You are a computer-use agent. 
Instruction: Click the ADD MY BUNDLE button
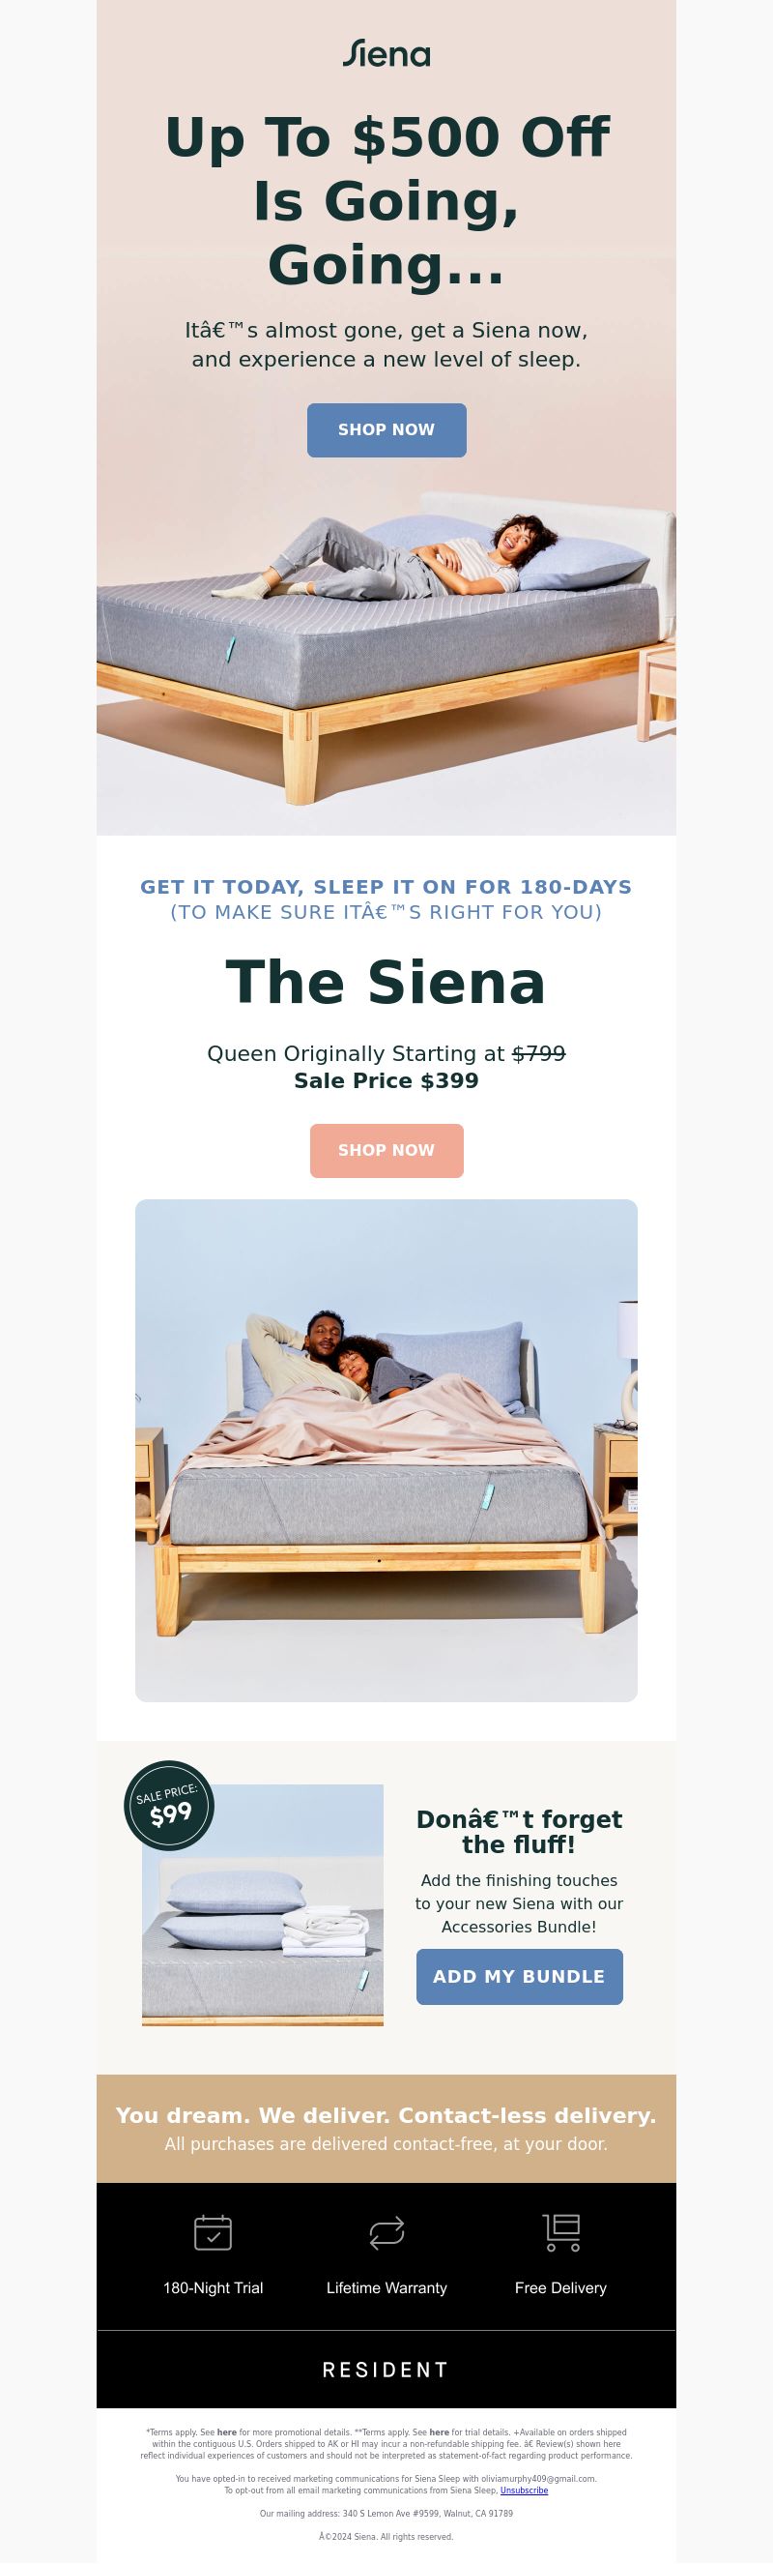pyautogui.click(x=519, y=1977)
